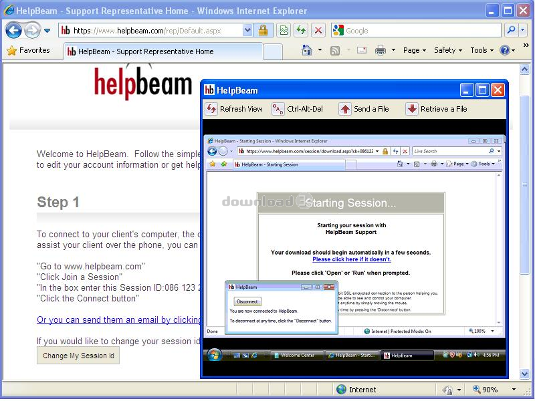Click Welcome Center in the remote taskbar
The image size is (535, 401).
coord(298,356)
